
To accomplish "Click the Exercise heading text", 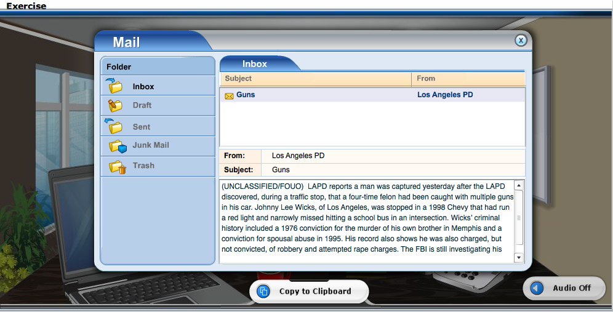I will click(x=26, y=6).
